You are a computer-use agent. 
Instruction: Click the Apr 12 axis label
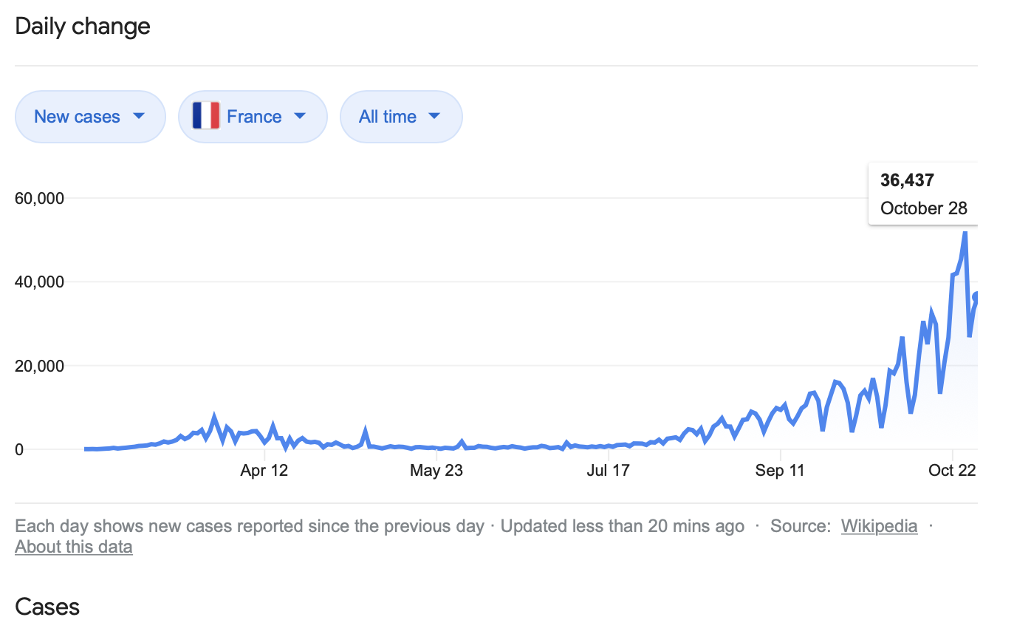pos(264,471)
